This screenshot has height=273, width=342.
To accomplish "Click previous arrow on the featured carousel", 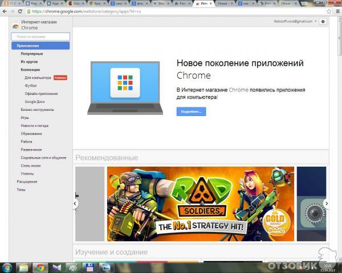I will (x=75, y=203).
